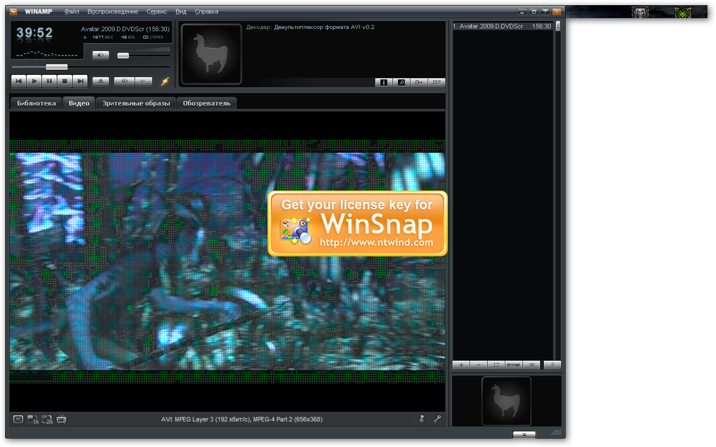Switch to the Зрительные образы tab
716x447 pixels.
pos(136,103)
